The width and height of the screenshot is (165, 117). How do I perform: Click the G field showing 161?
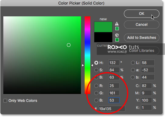(x=114, y=93)
